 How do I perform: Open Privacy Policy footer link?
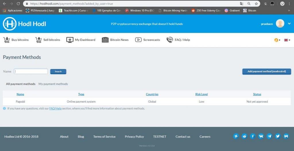coord(134,137)
